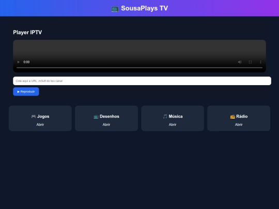Screen dimensions: 279x209
Task: Open the Música card link
Action: pos(173,124)
